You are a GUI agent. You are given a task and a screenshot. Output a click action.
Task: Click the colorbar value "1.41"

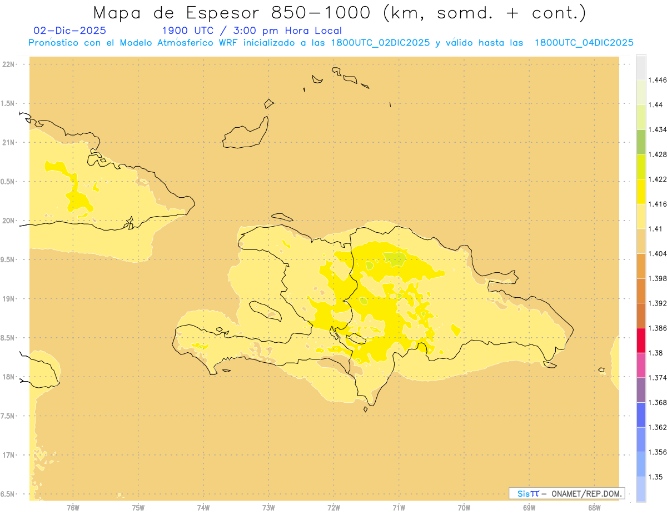coord(655,229)
